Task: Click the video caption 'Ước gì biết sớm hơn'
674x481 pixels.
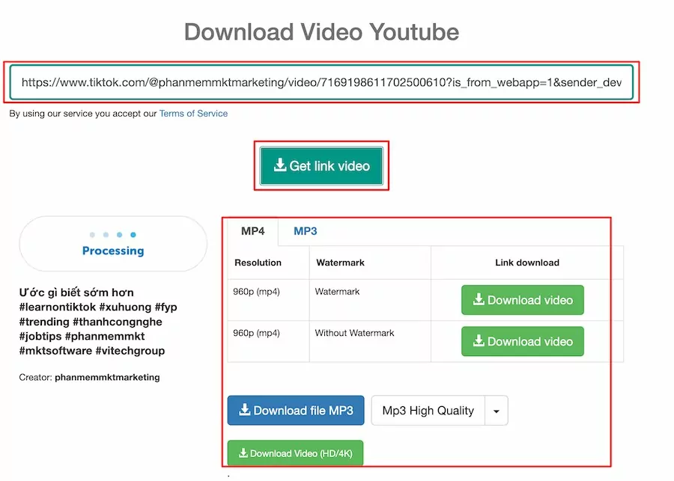Action: pos(76,292)
